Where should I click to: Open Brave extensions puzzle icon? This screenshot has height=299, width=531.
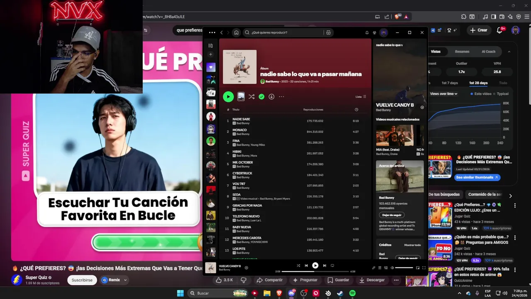click(464, 17)
